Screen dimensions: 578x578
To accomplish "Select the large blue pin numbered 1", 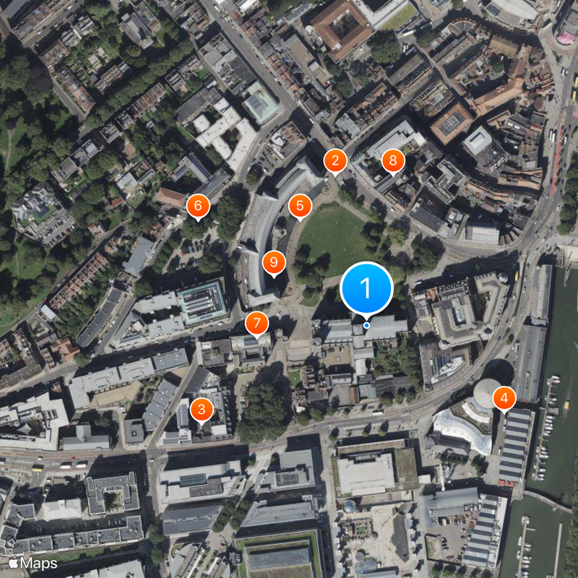I will (x=366, y=288).
